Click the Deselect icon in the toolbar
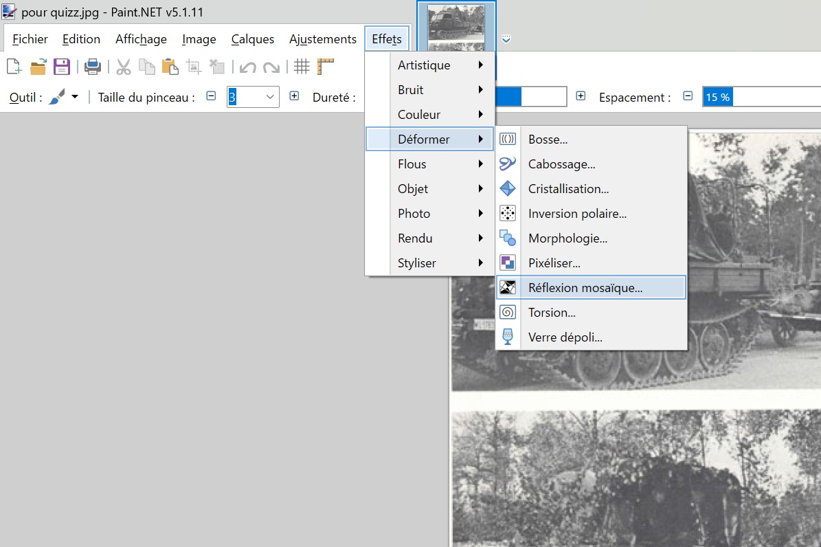821x547 pixels. coord(217,67)
